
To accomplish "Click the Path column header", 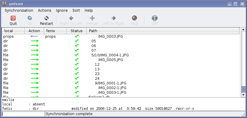I will coord(163,31).
